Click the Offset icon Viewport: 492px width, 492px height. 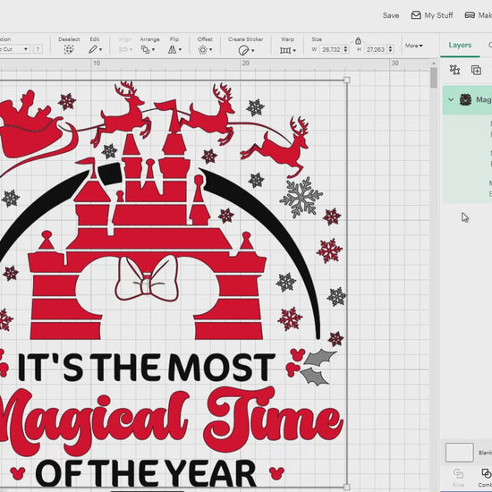point(203,49)
